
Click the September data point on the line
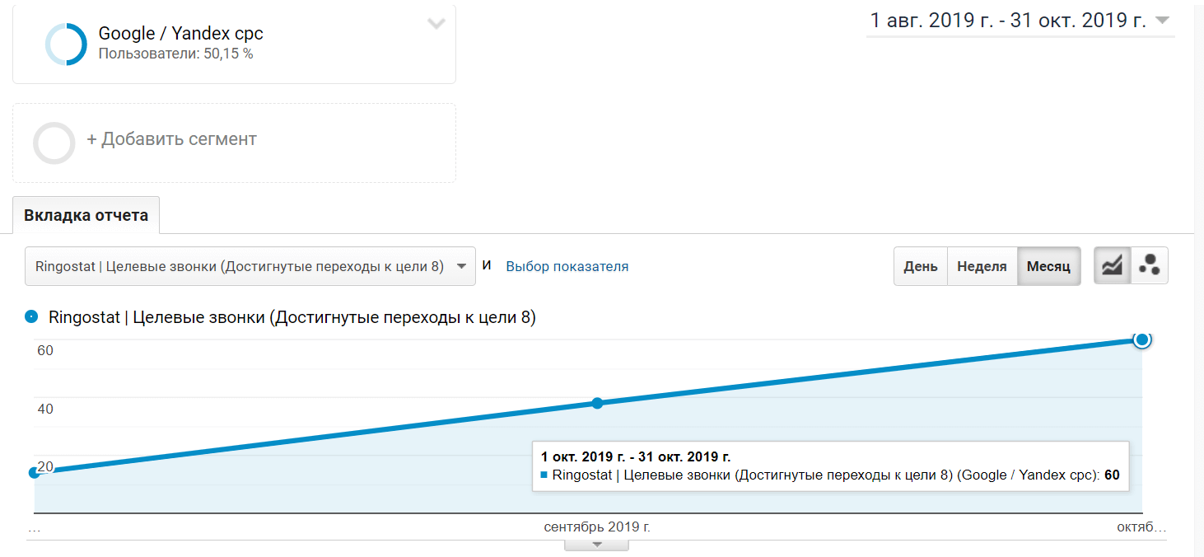click(x=597, y=403)
